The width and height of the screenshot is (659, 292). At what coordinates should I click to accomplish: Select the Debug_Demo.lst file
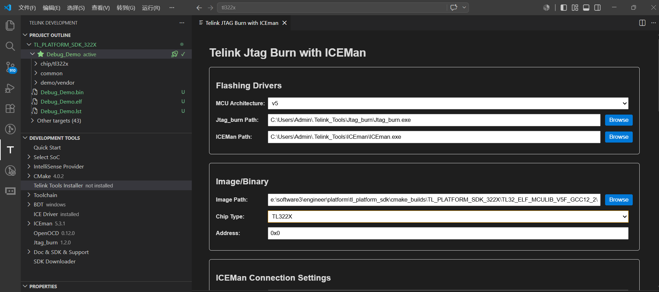click(x=61, y=111)
